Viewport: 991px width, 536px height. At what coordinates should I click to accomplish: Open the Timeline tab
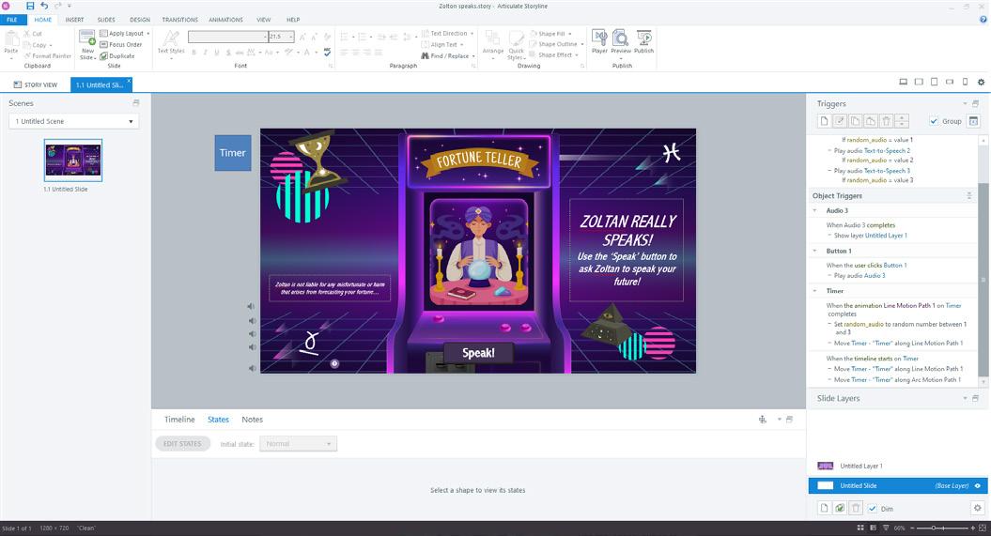tap(179, 420)
